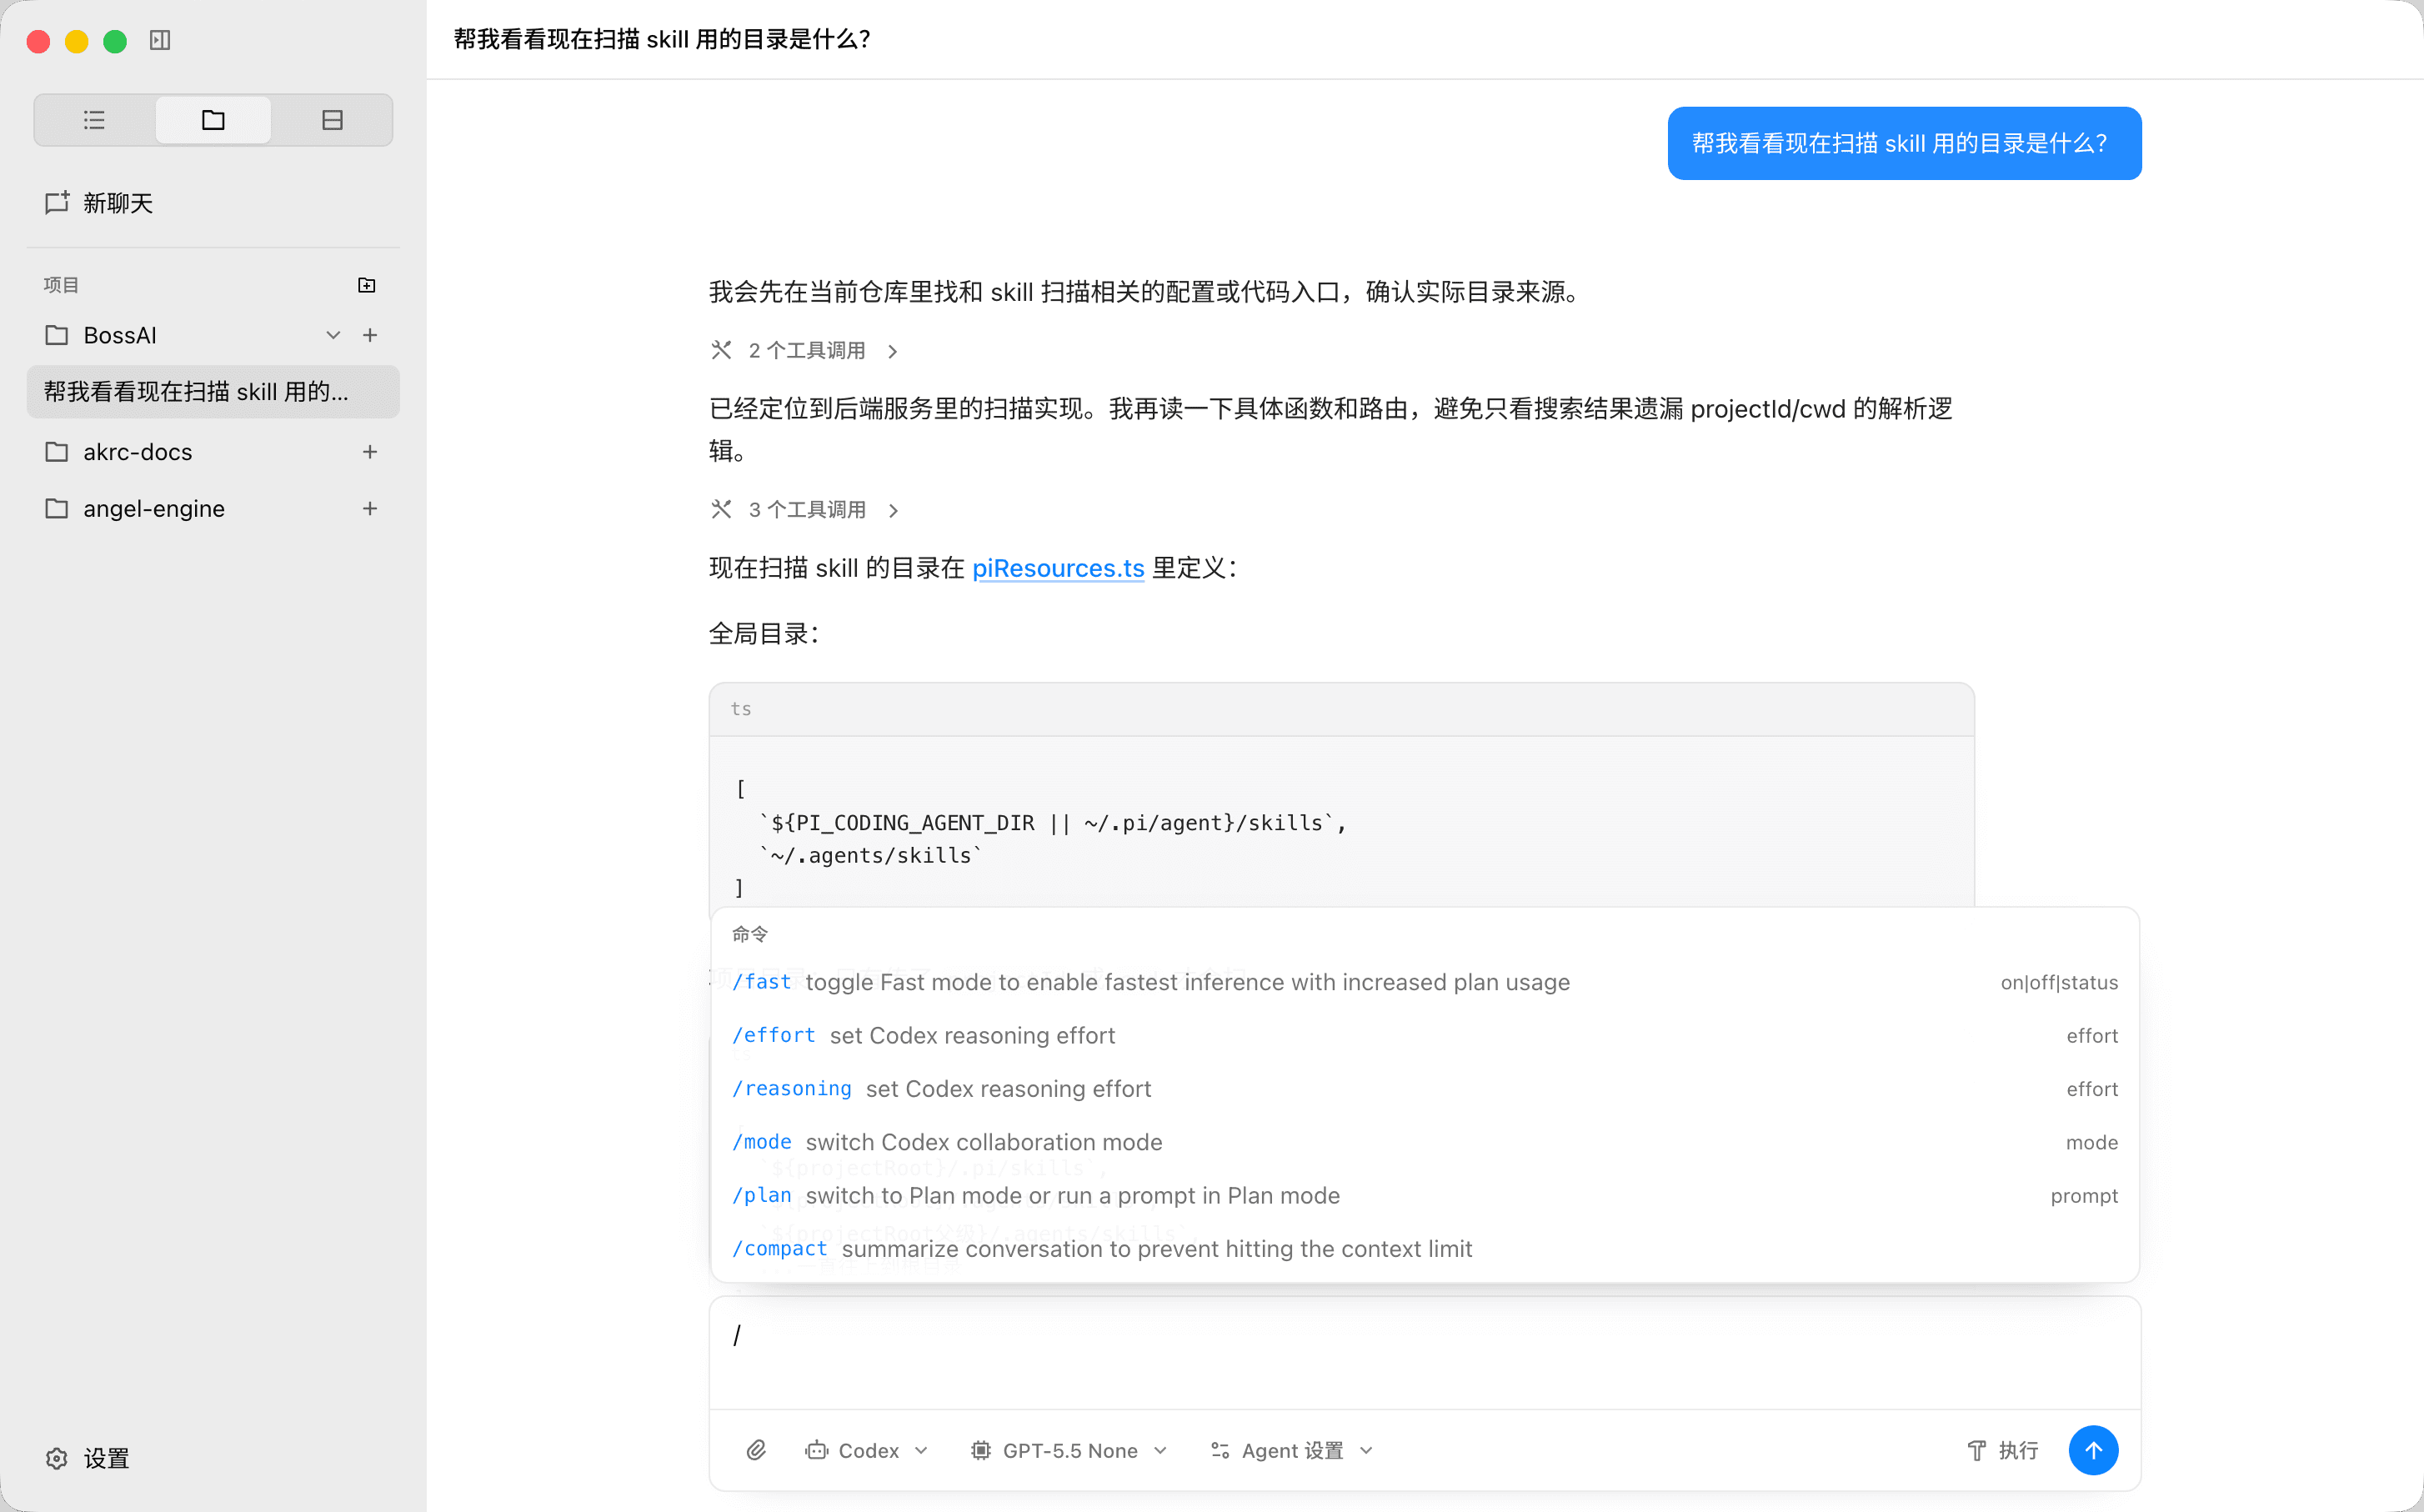Open the Codex agent dropdown
This screenshot has width=2424, height=1512.
[866, 1450]
